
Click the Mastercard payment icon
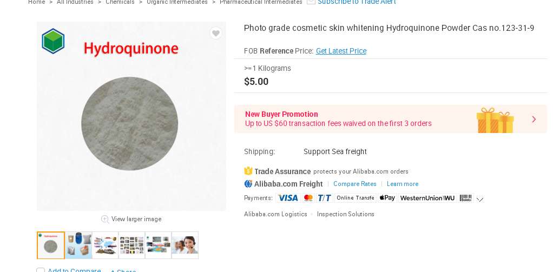pos(308,198)
